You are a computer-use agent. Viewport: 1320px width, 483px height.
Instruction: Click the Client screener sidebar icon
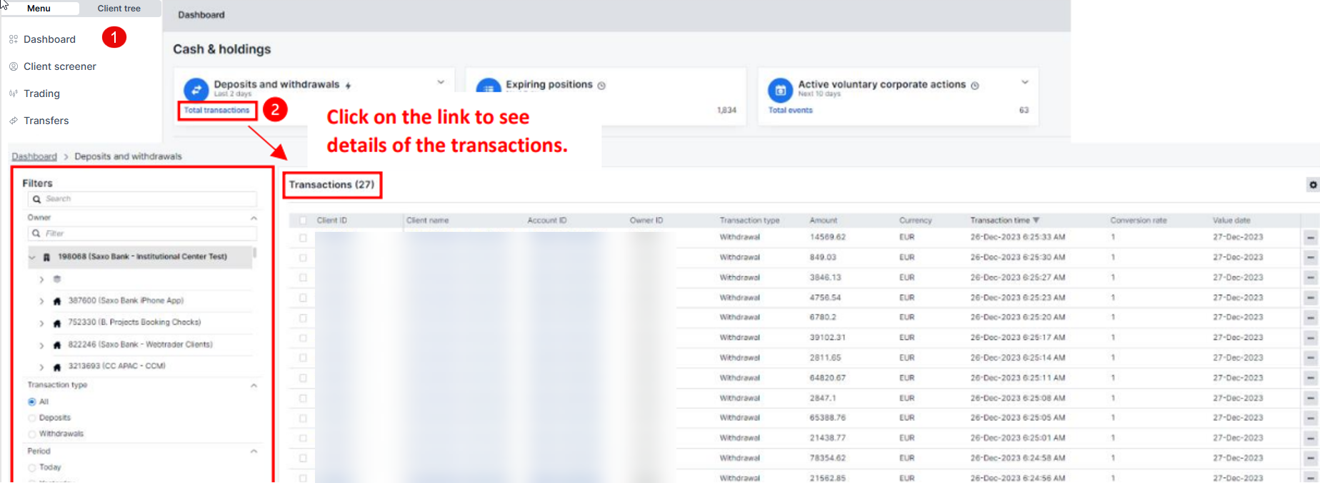pos(14,66)
